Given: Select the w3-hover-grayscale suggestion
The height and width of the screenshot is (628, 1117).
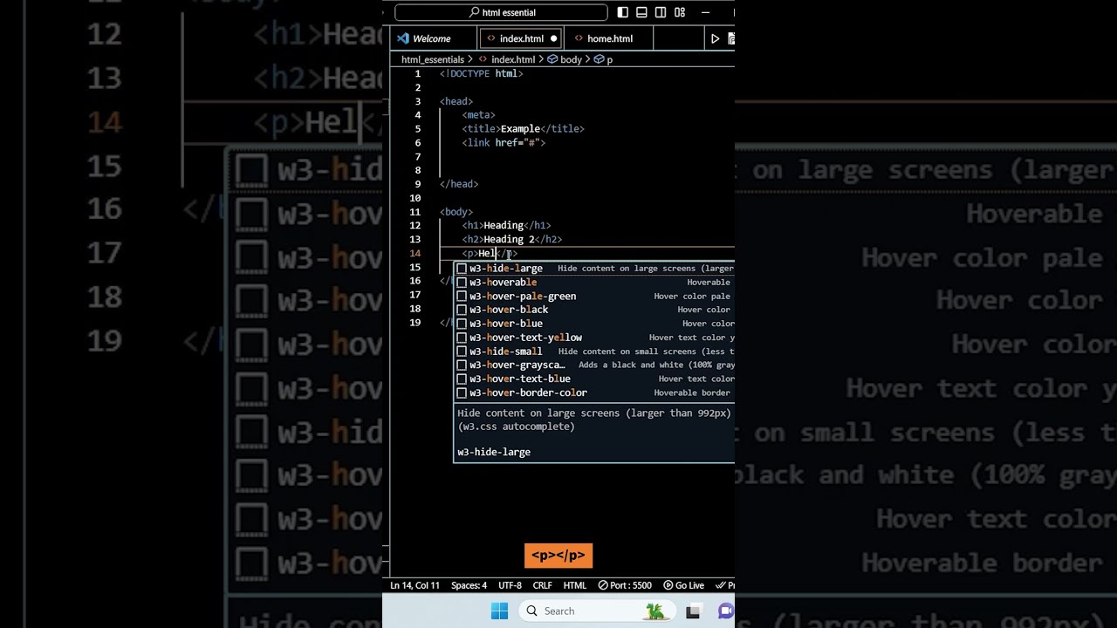Looking at the screenshot, I should [594, 365].
